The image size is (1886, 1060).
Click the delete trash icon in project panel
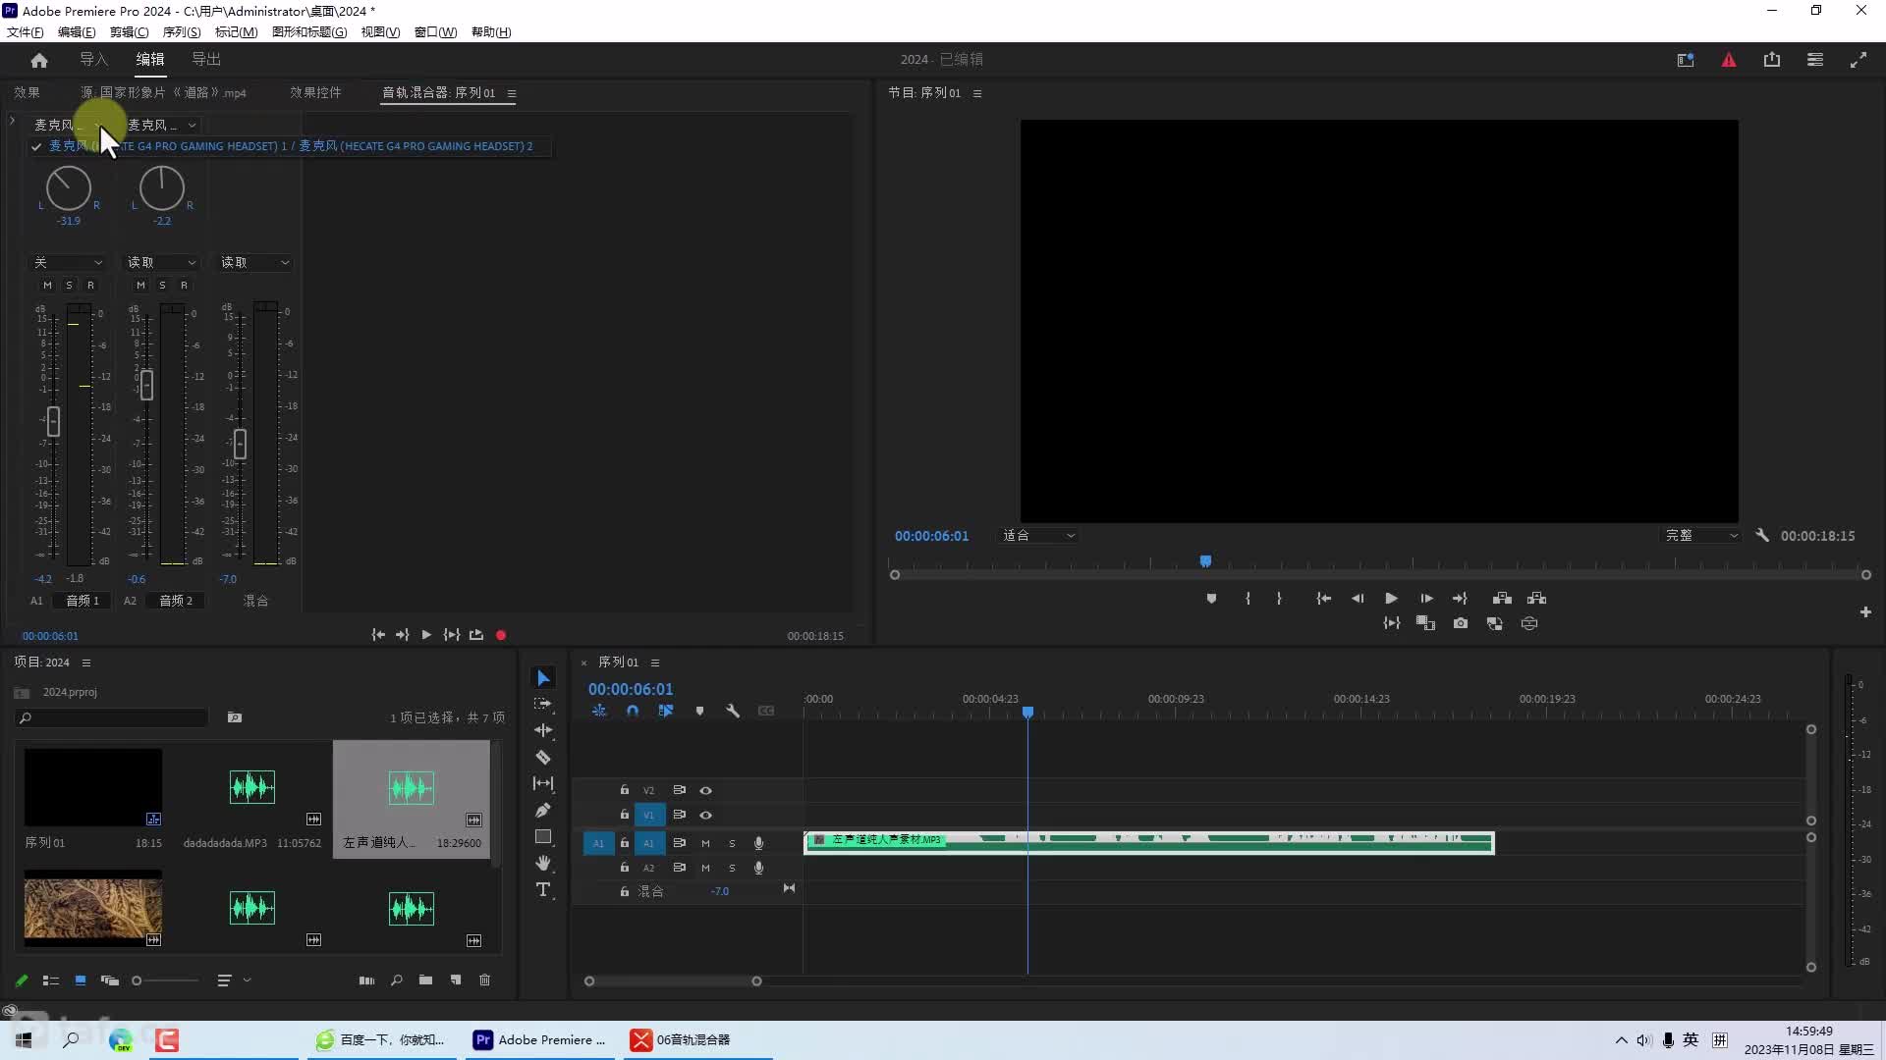pyautogui.click(x=484, y=980)
